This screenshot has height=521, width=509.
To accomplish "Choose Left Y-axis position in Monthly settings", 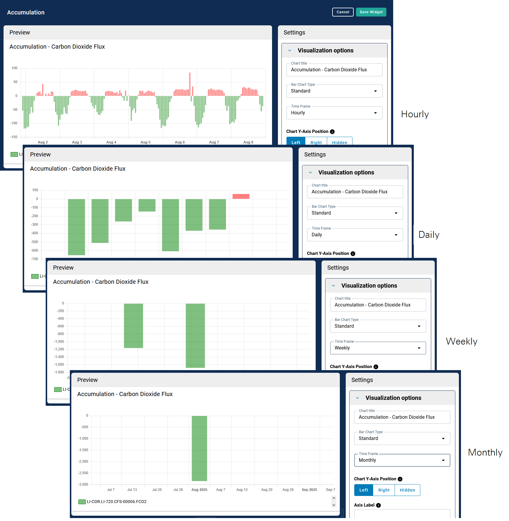I will (x=364, y=490).
